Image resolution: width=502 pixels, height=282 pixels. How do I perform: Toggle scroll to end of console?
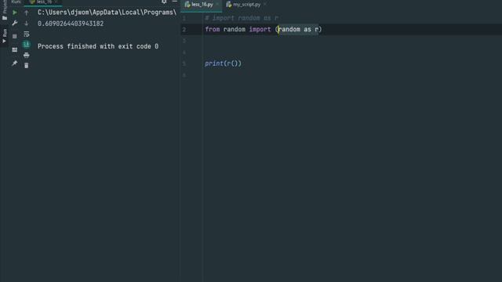[x=27, y=45]
